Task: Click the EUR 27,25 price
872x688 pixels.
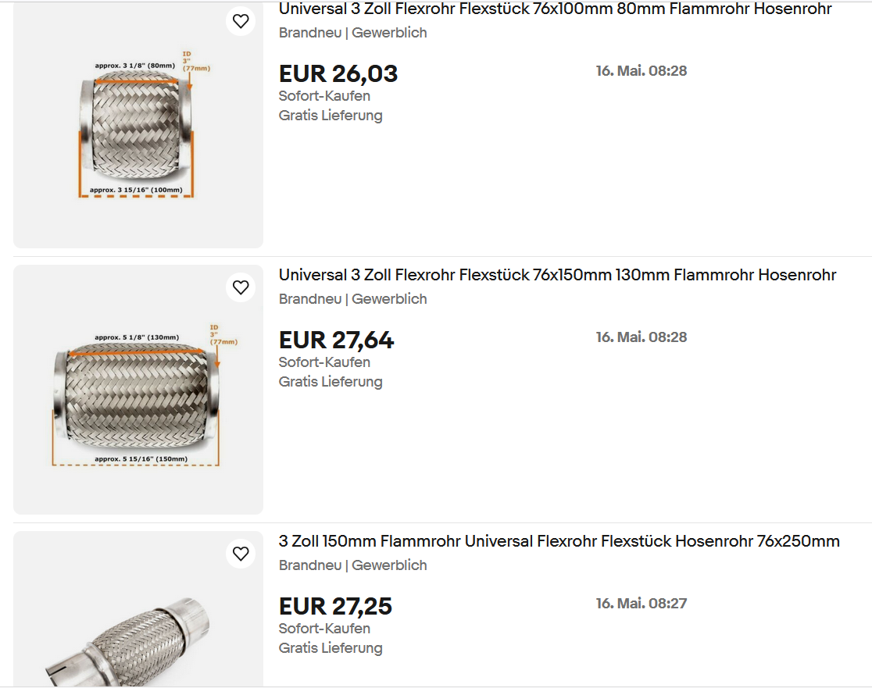Action: pos(335,606)
